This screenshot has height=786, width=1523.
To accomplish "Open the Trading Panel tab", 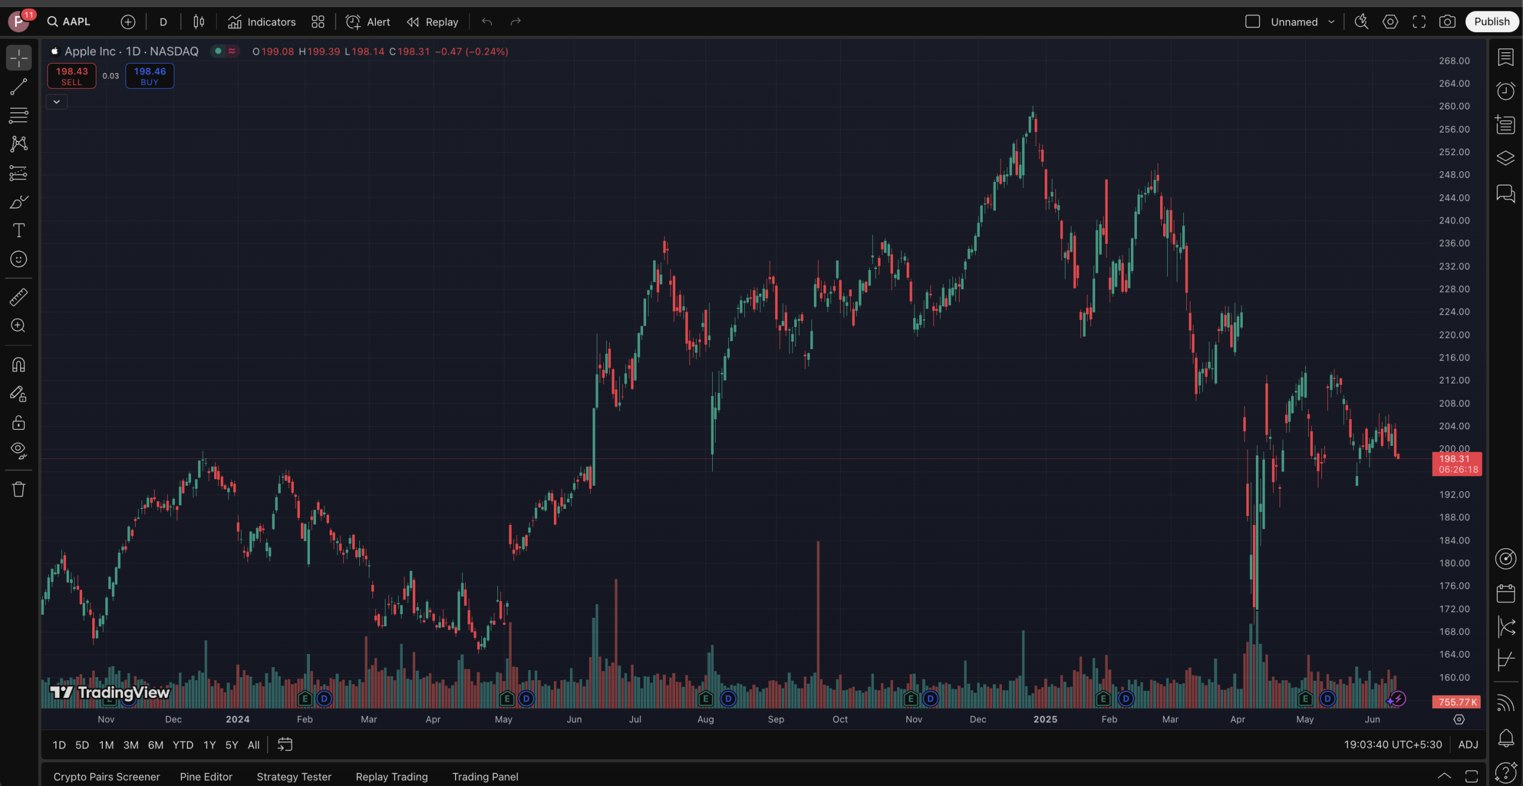I will tap(485, 776).
